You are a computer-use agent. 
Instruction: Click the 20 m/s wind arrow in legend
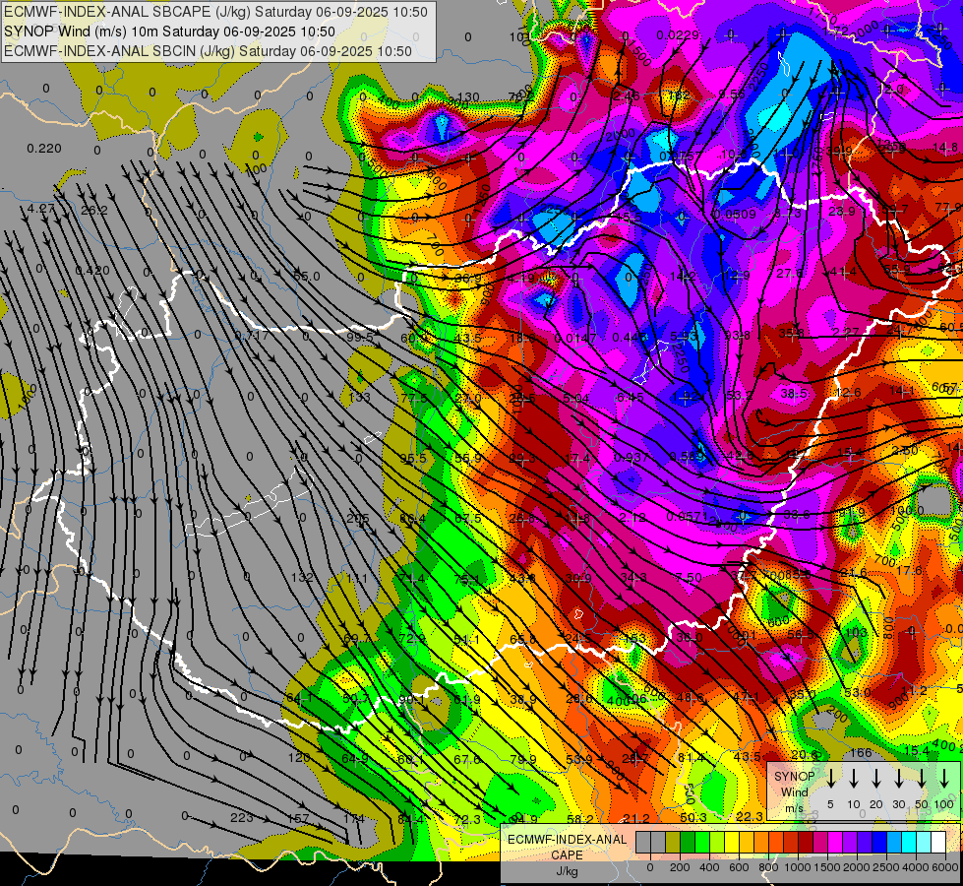click(x=876, y=778)
